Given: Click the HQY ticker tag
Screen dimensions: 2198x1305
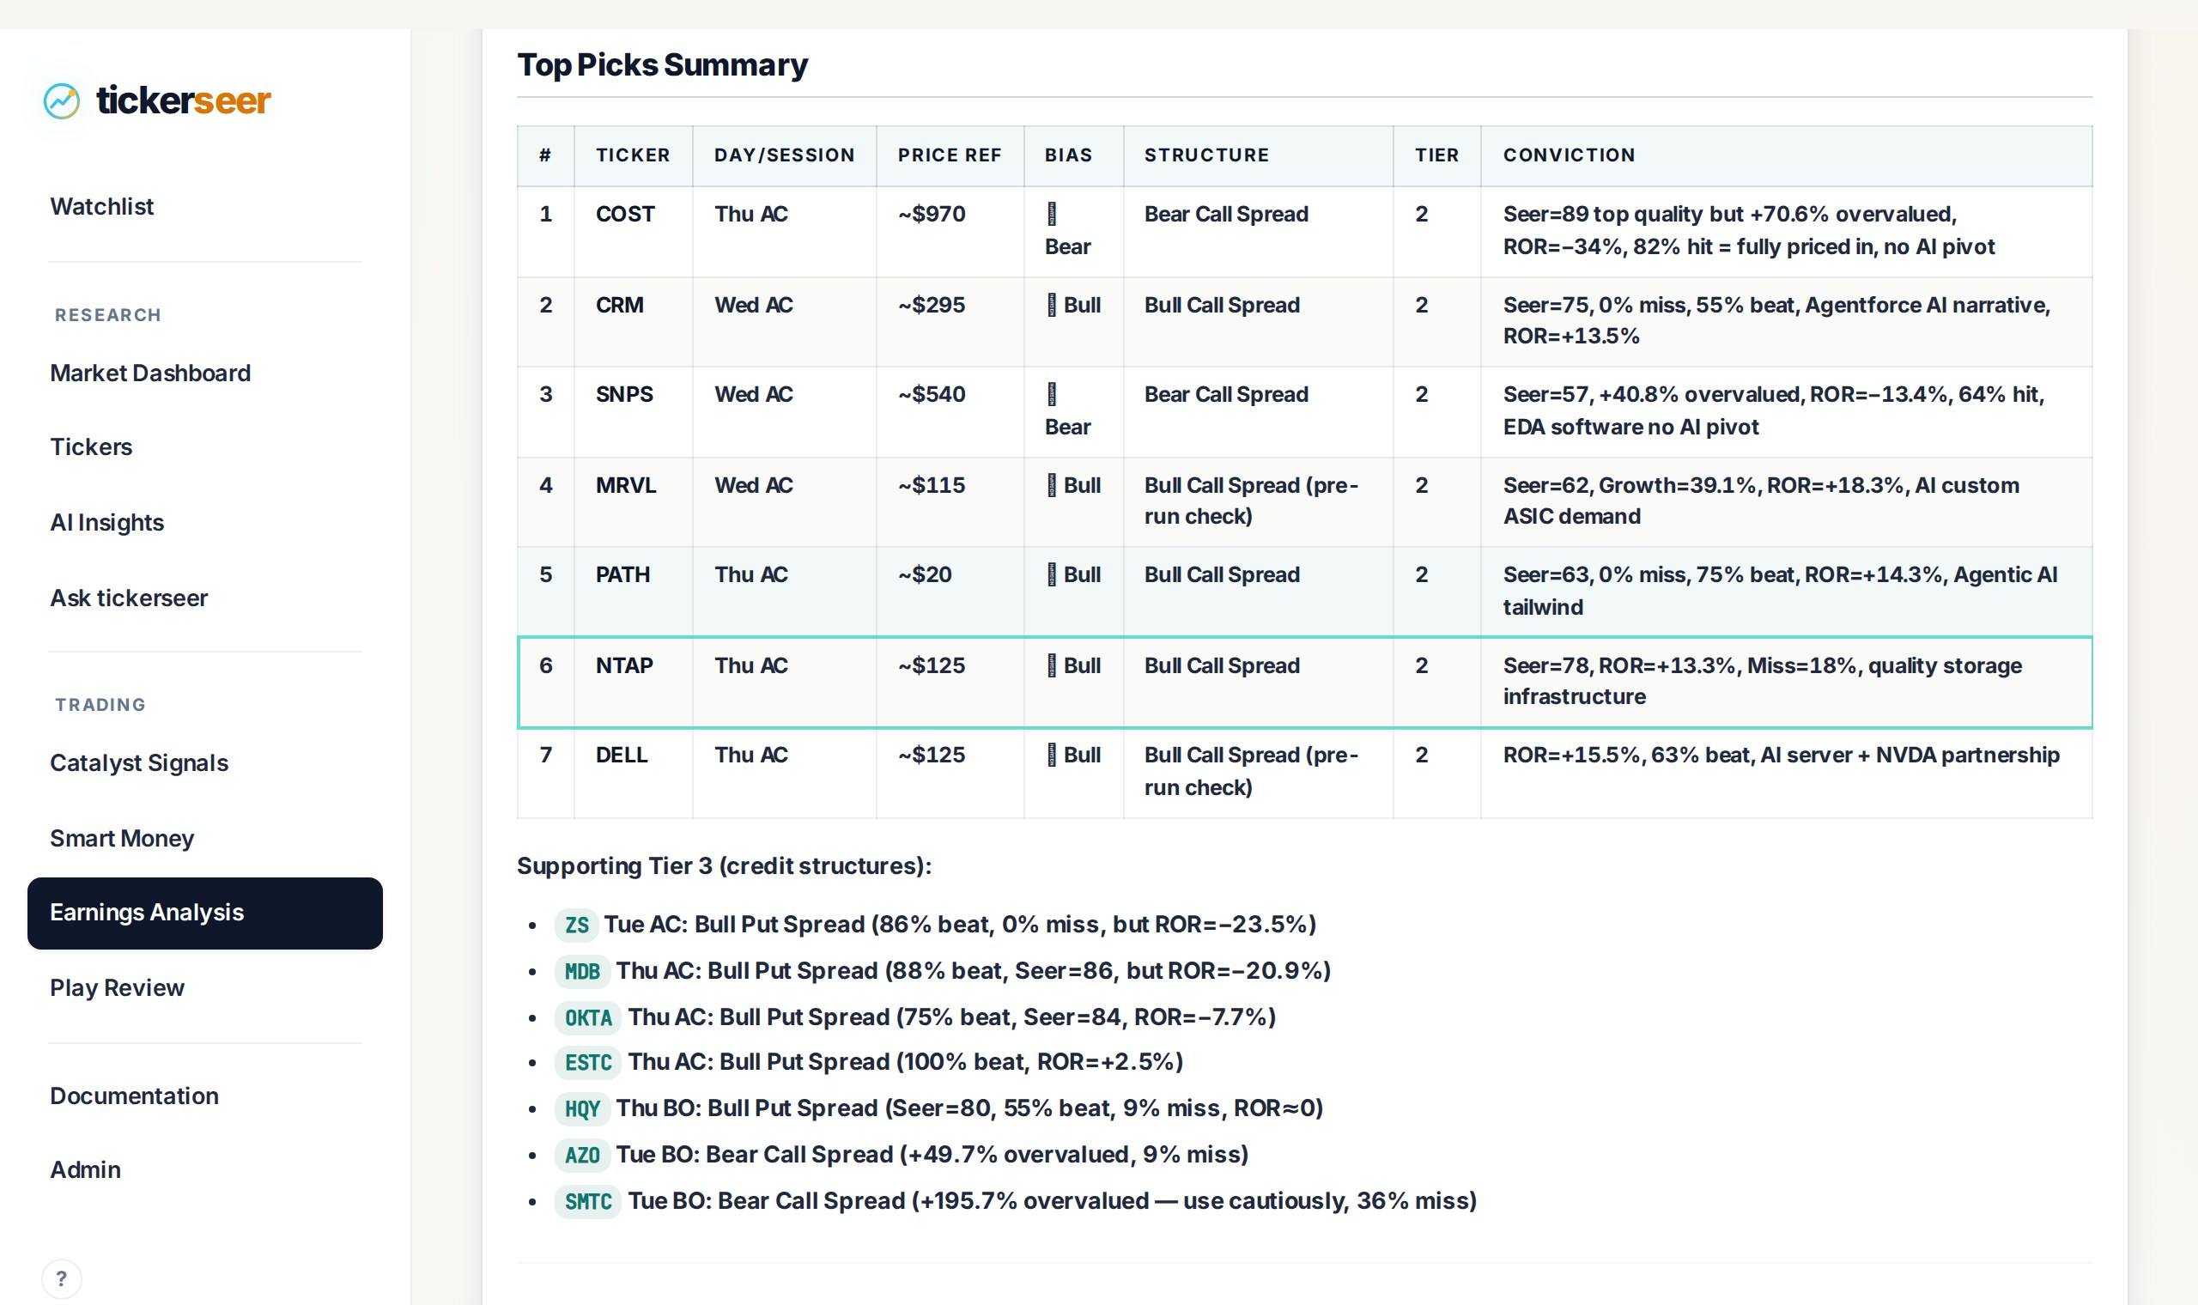Looking at the screenshot, I should pyautogui.click(x=582, y=1109).
